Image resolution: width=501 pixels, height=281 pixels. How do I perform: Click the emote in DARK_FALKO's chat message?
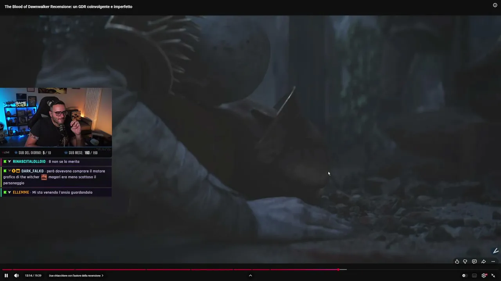(x=44, y=177)
